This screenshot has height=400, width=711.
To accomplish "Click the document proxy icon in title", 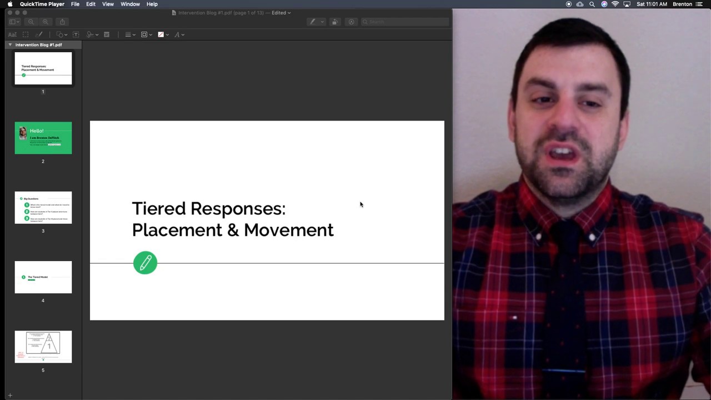I will (x=174, y=12).
